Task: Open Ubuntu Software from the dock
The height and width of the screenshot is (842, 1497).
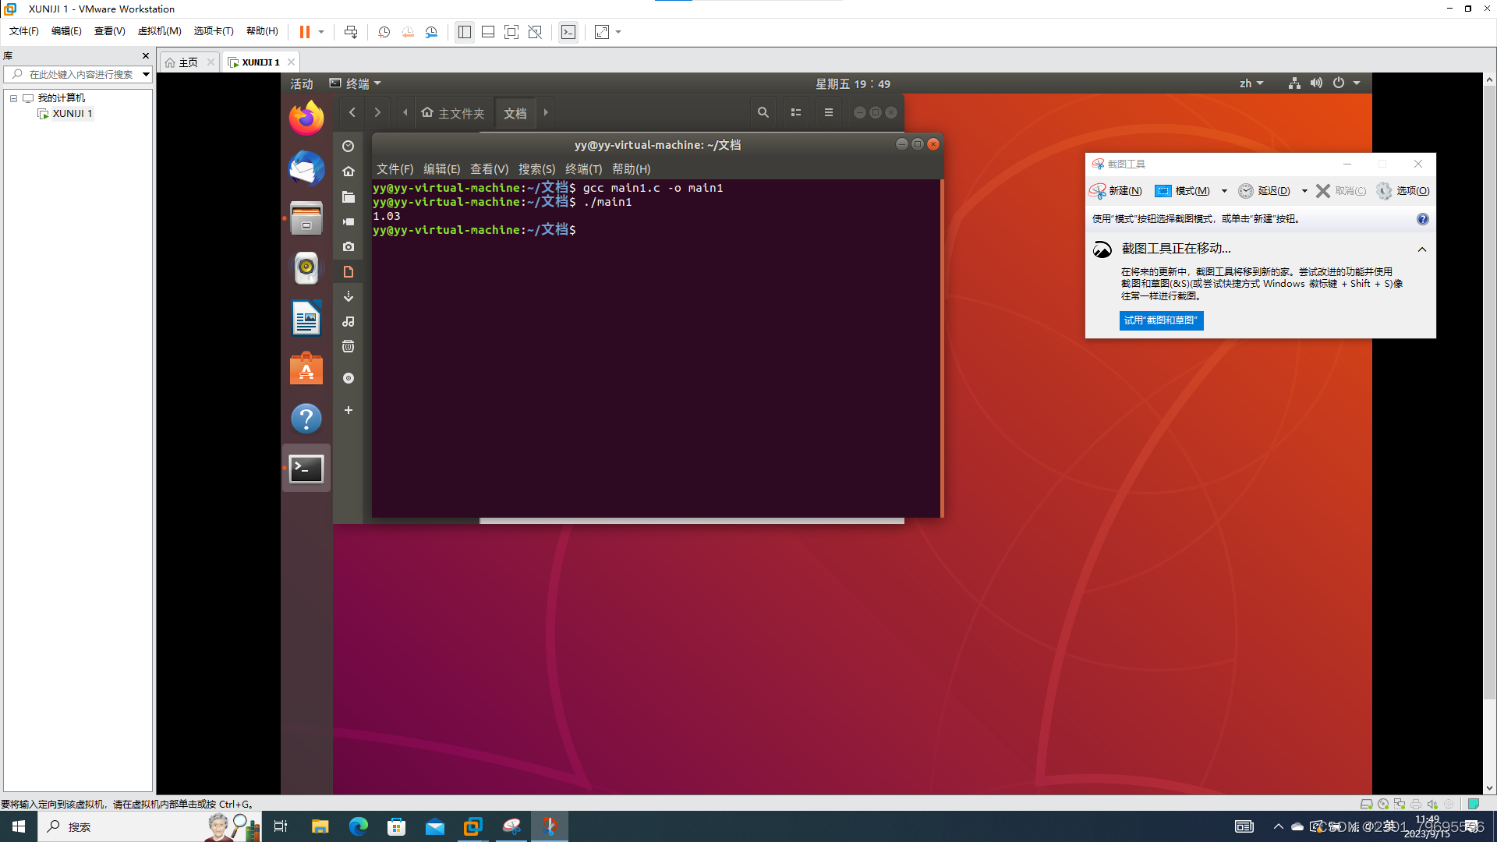Action: pos(306,368)
